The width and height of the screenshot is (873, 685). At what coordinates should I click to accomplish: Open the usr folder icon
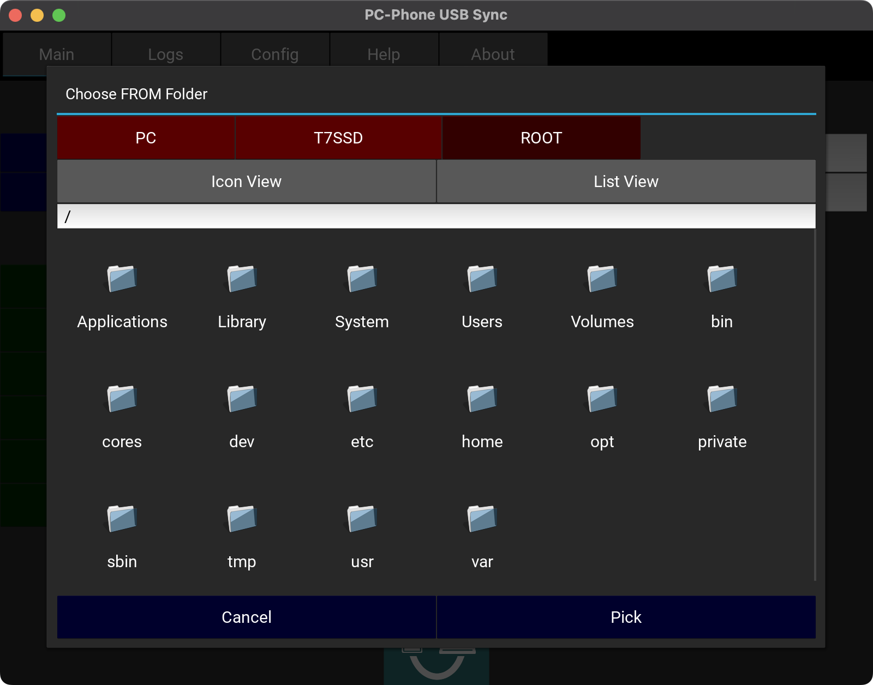(x=362, y=519)
